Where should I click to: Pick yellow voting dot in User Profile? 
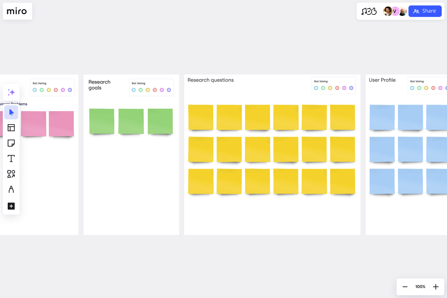(426, 88)
